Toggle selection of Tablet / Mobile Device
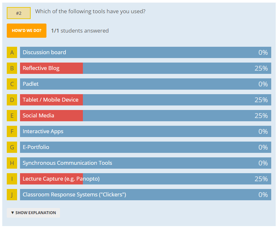Viewport: 278px width, 228px height. click(51, 100)
